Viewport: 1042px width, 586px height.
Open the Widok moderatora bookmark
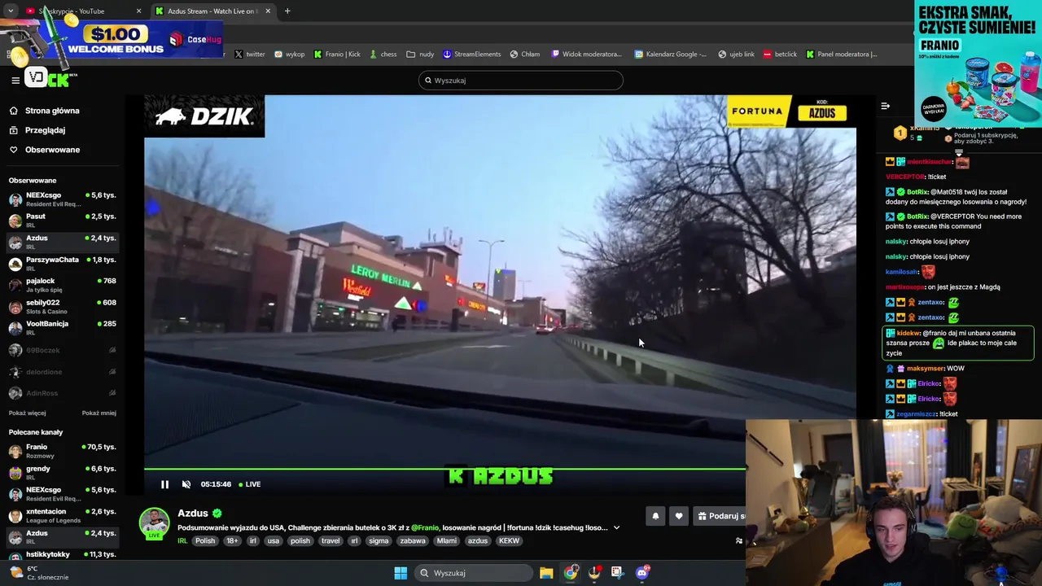[x=587, y=55]
